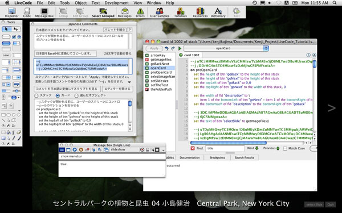Open the Inspector from the toolbar
The image size is (342, 213).
coord(11,12)
